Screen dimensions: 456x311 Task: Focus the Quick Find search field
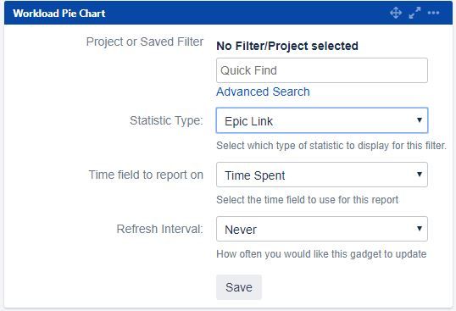[322, 70]
